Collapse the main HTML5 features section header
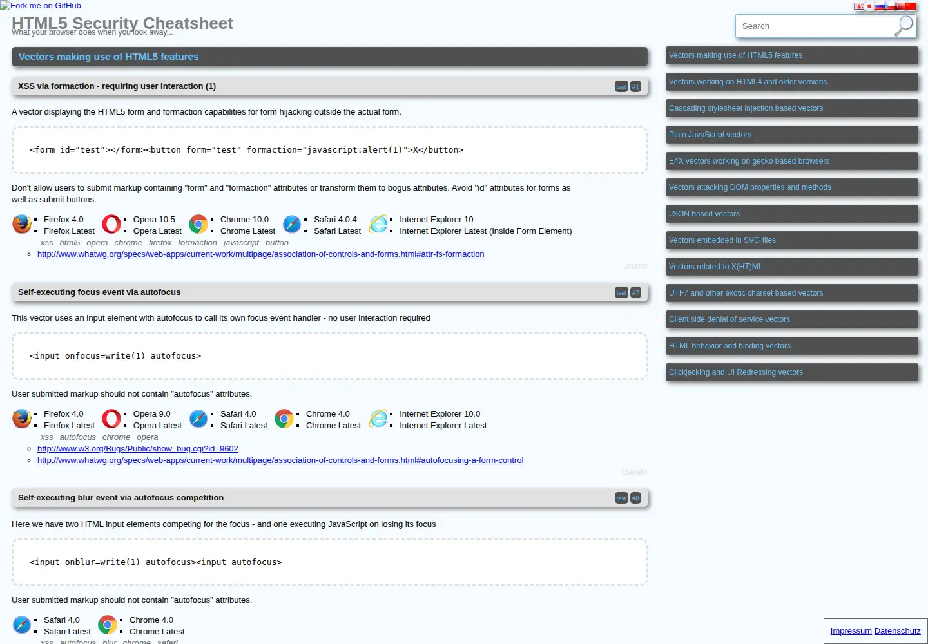The image size is (928, 644). coord(329,57)
